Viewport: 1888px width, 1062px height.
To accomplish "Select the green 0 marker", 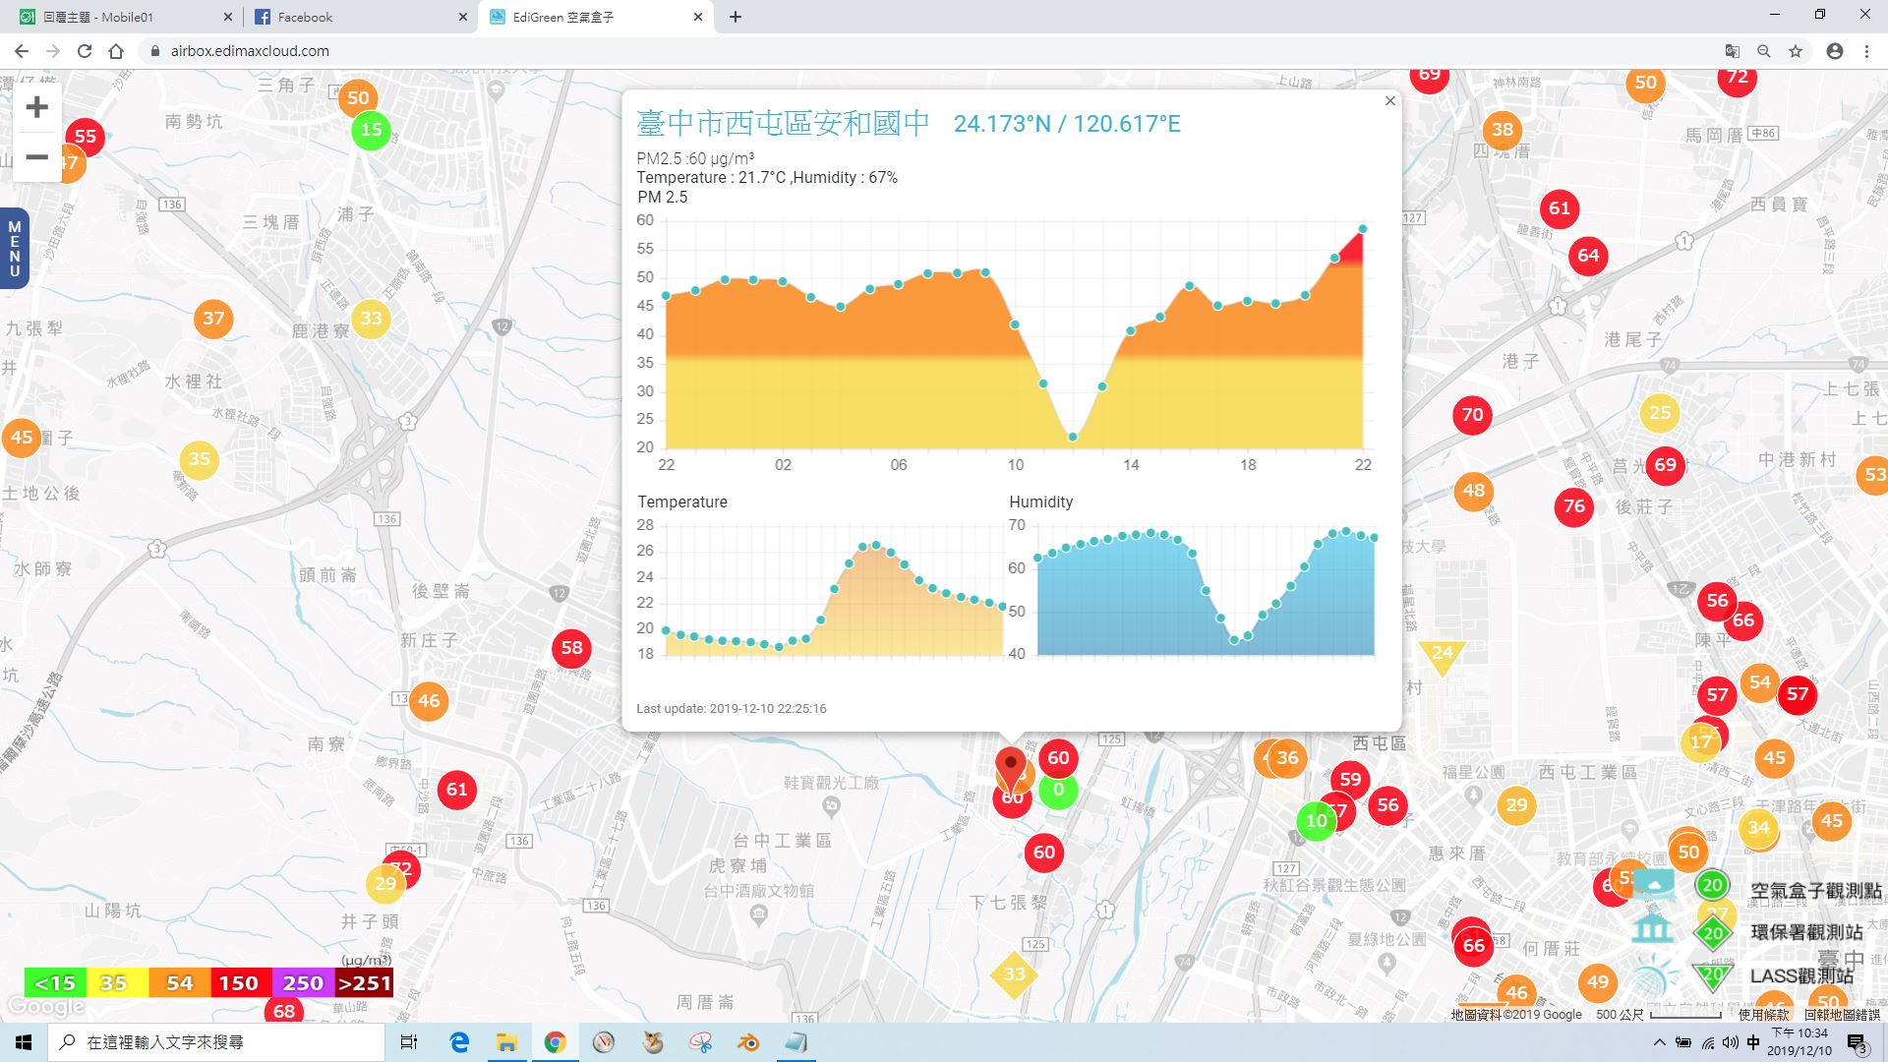I will (x=1058, y=790).
